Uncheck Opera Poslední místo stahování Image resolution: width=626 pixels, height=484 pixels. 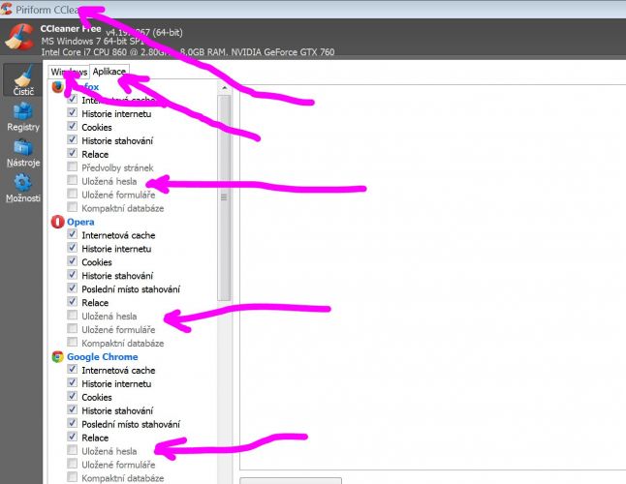tap(73, 288)
